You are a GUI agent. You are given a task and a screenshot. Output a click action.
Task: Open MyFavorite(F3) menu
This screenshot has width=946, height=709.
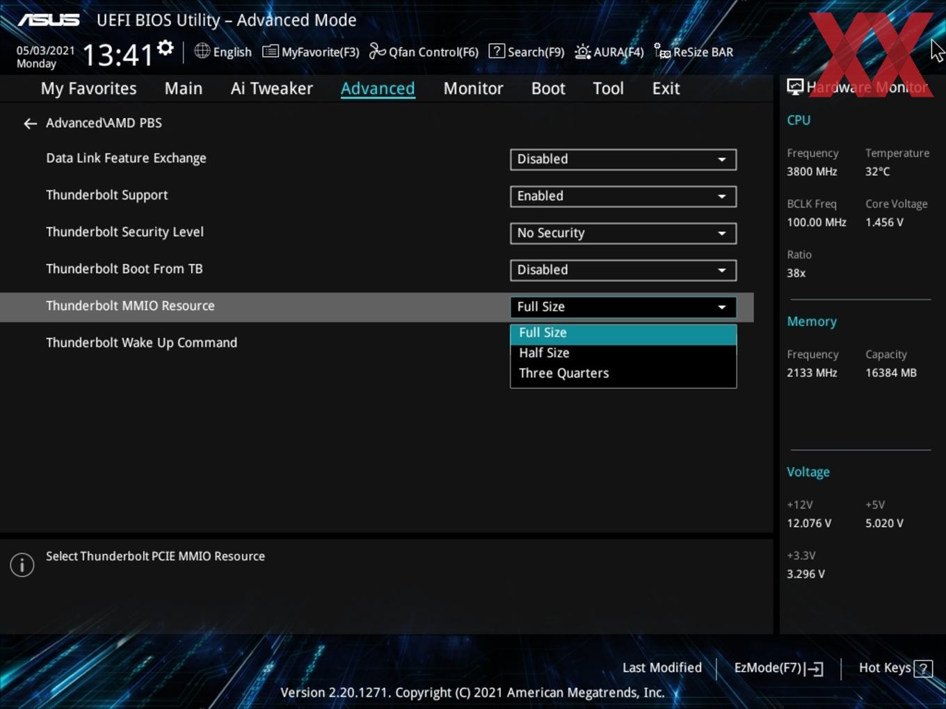point(310,51)
